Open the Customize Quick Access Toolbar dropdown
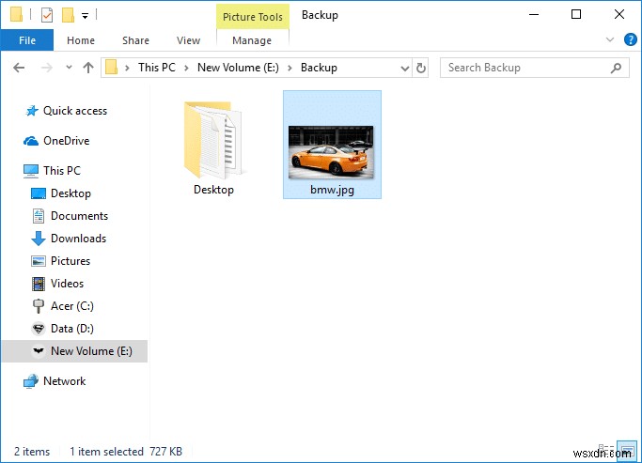 pyautogui.click(x=86, y=16)
